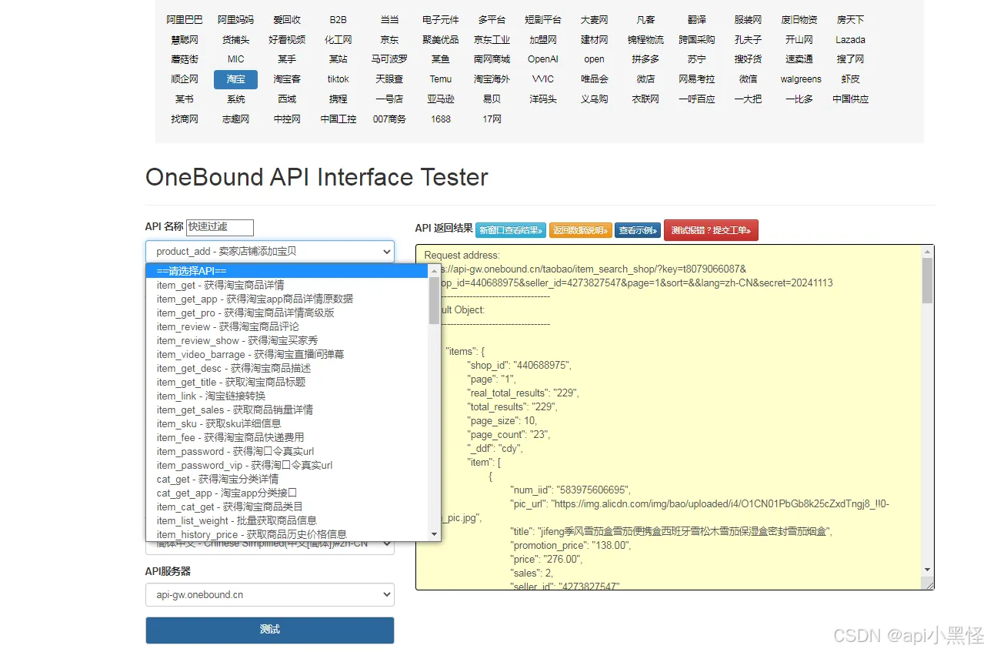Click the red 测试报错？提交工单 button

point(711,230)
